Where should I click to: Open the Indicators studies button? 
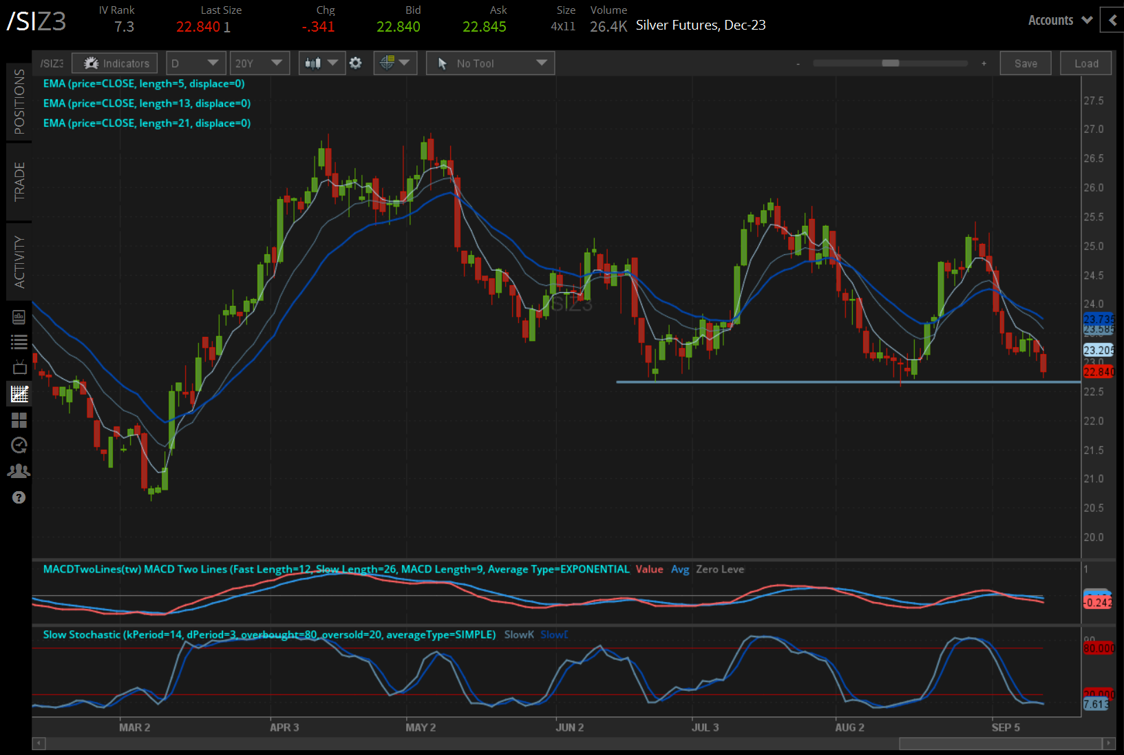pyautogui.click(x=115, y=63)
